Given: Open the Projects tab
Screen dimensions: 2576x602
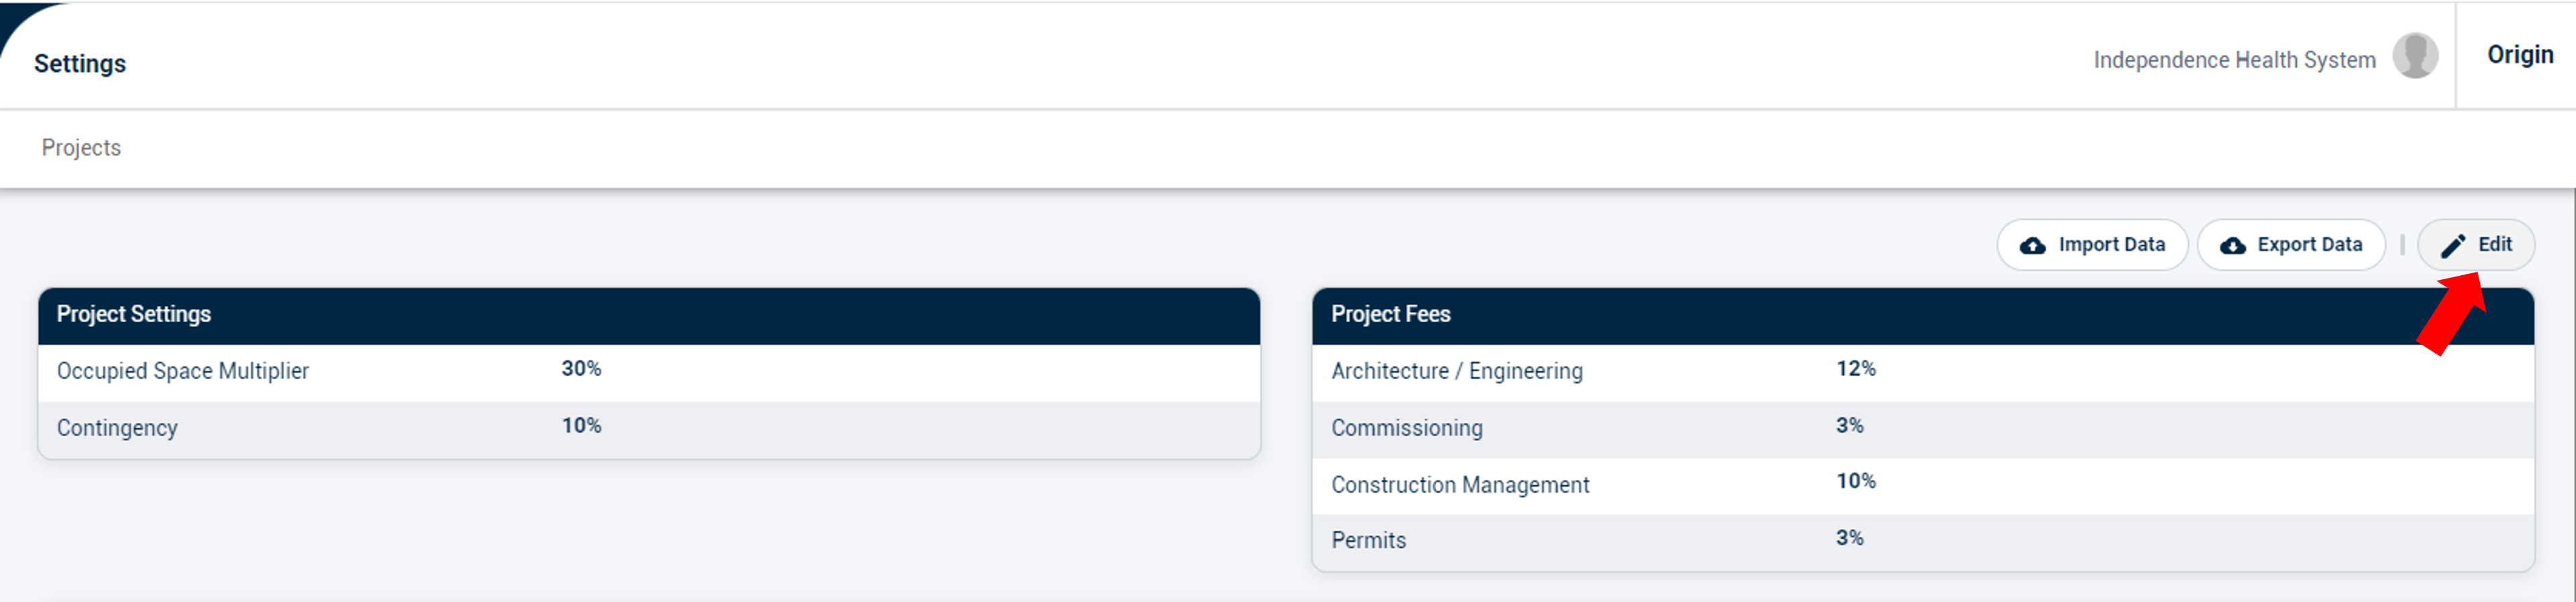Looking at the screenshot, I should (x=81, y=148).
